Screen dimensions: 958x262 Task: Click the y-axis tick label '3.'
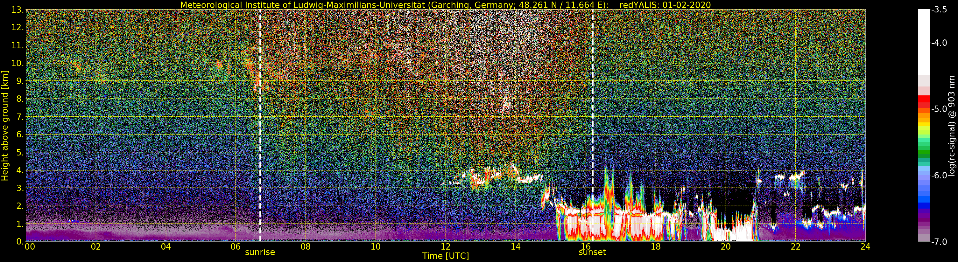(x=19, y=188)
